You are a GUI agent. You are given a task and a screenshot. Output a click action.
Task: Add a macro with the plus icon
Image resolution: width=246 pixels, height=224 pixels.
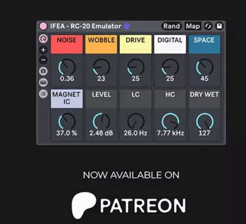point(43,50)
